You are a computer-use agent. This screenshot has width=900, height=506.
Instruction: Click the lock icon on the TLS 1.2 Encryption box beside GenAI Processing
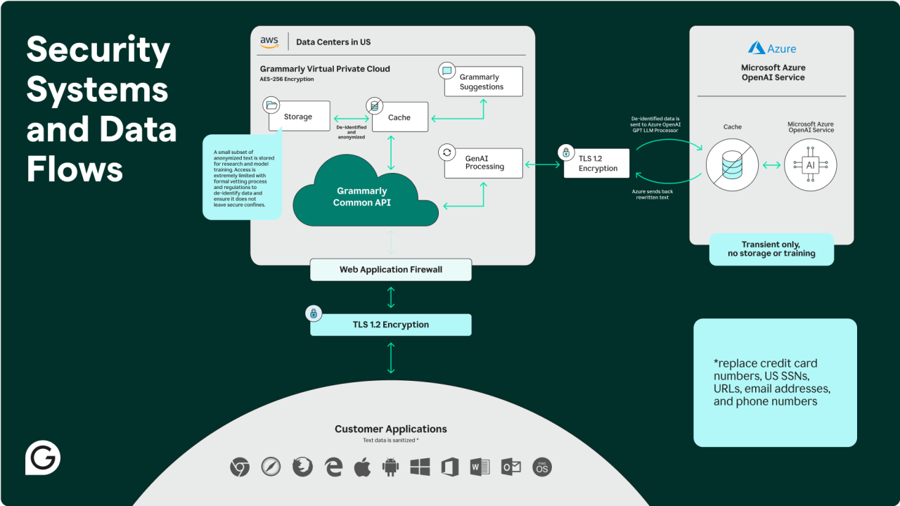point(566,153)
